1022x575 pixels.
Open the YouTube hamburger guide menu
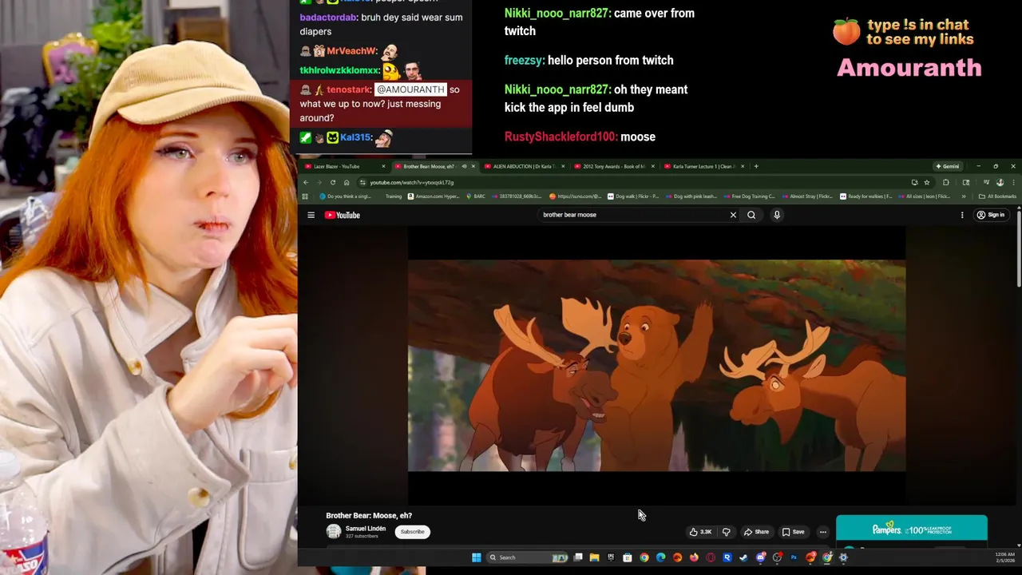[x=311, y=215]
